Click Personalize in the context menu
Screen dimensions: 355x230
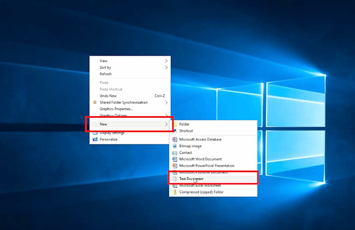pos(130,139)
